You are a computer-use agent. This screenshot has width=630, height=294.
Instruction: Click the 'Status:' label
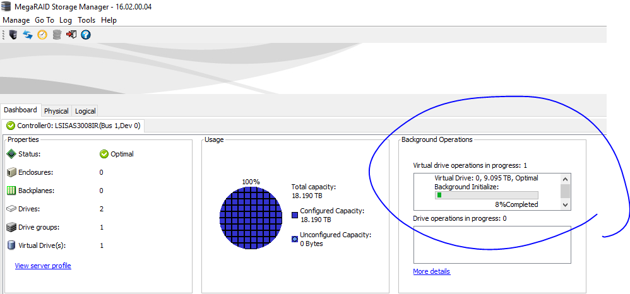coord(30,154)
